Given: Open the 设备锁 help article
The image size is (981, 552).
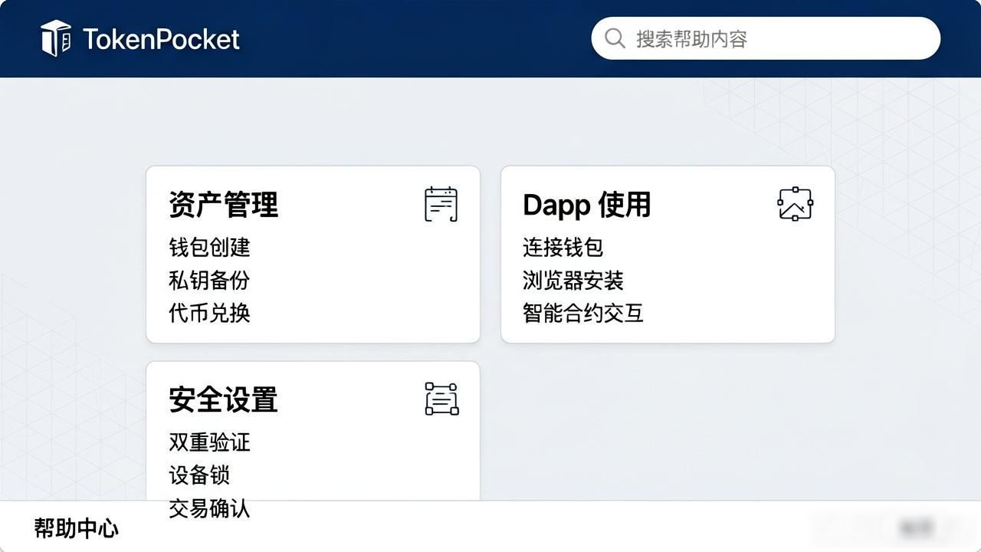Looking at the screenshot, I should pos(199,475).
